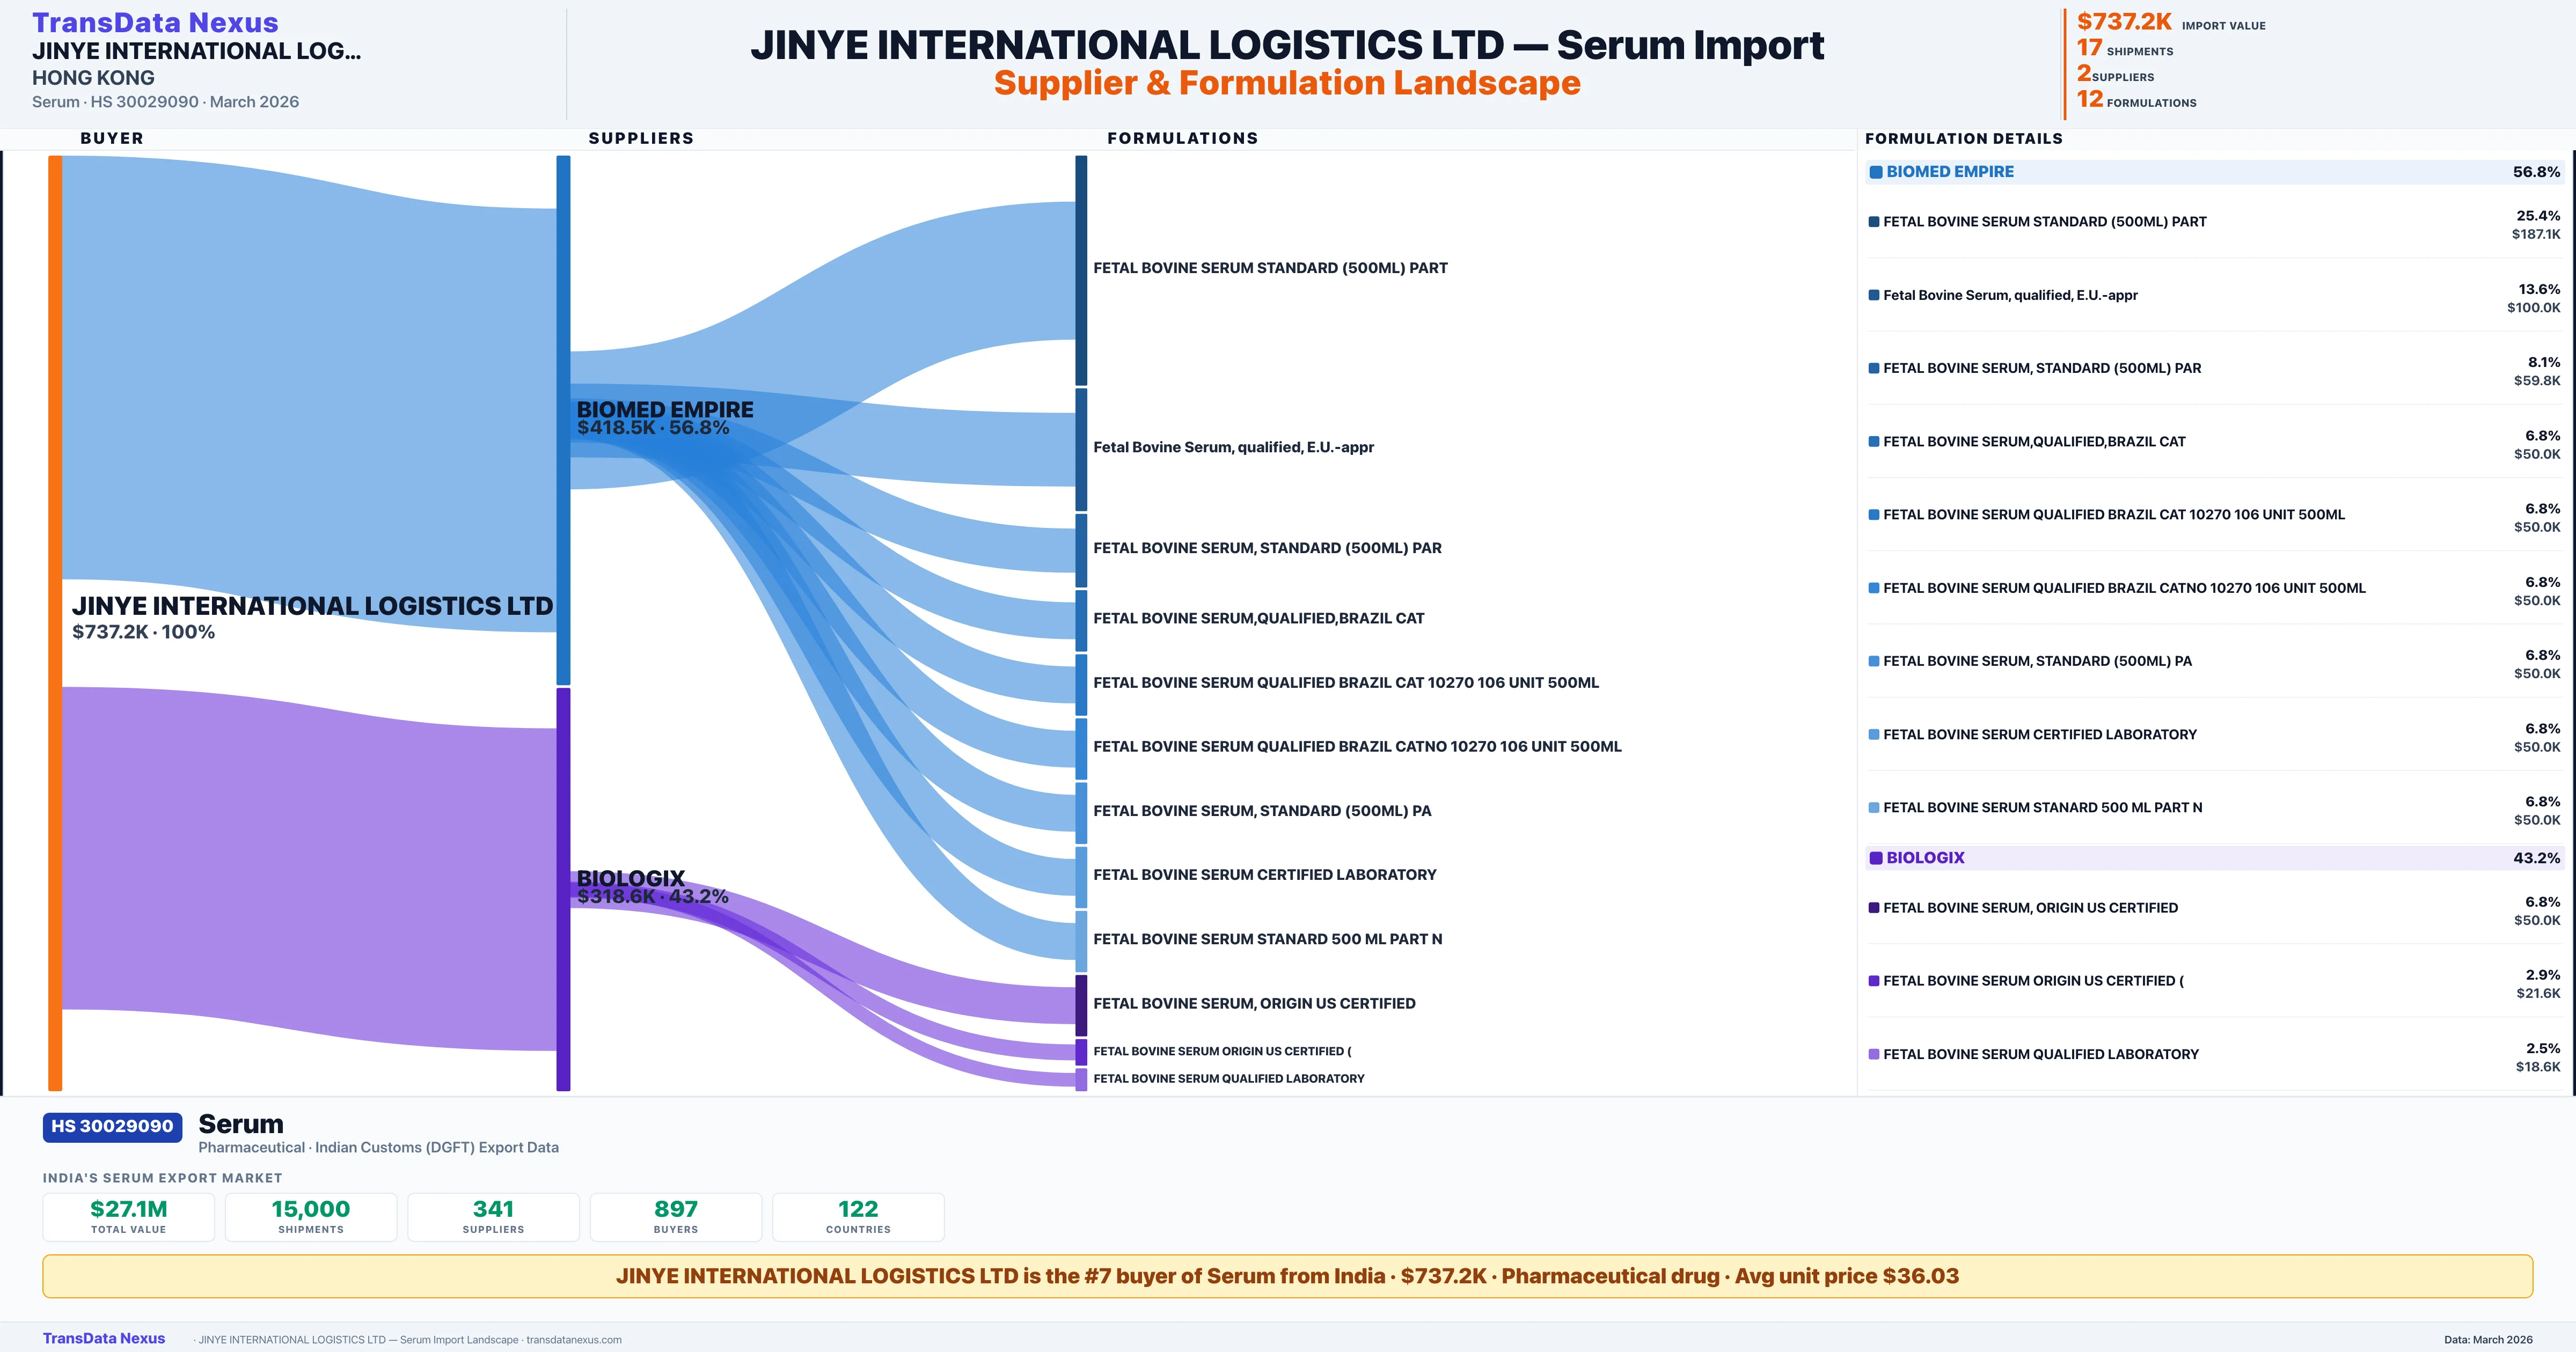Screen dimensions: 2576x1352
Task: Select the BIOMED EMPIRE 56.8% section header
Action: (2214, 172)
